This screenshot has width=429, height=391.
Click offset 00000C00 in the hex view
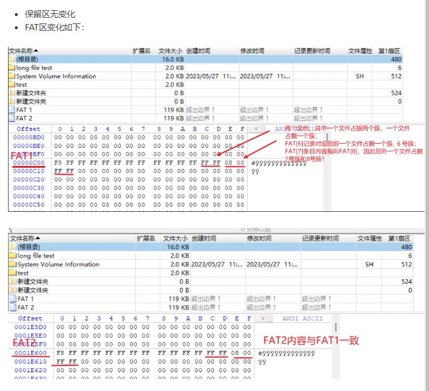[29, 163]
